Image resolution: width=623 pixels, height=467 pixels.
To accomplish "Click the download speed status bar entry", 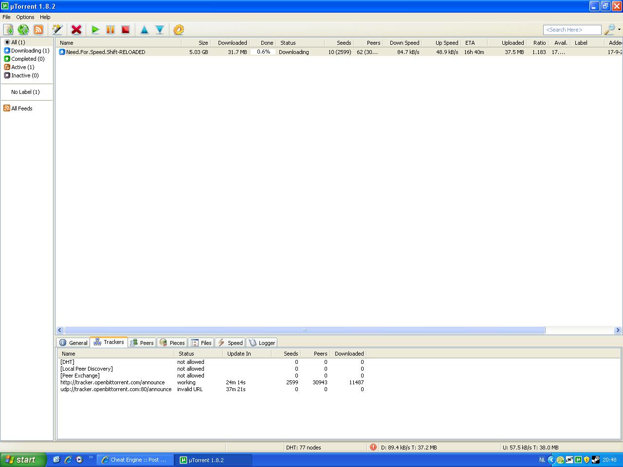I will tap(409, 448).
